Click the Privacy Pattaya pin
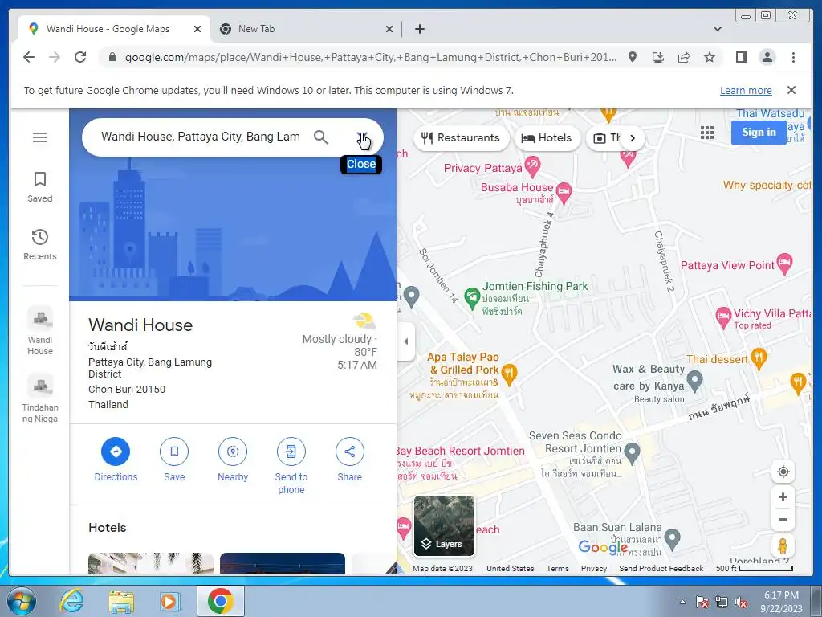The image size is (822, 617). tap(532, 167)
